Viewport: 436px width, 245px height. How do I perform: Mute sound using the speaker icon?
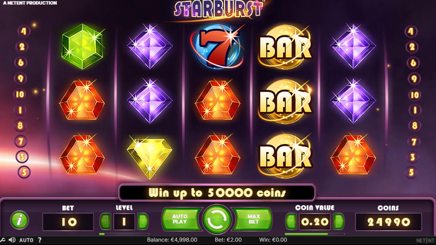point(12,240)
